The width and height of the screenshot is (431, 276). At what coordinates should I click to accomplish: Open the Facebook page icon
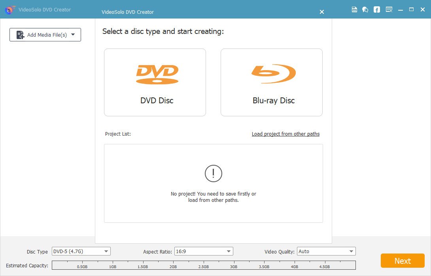pyautogui.click(x=376, y=9)
